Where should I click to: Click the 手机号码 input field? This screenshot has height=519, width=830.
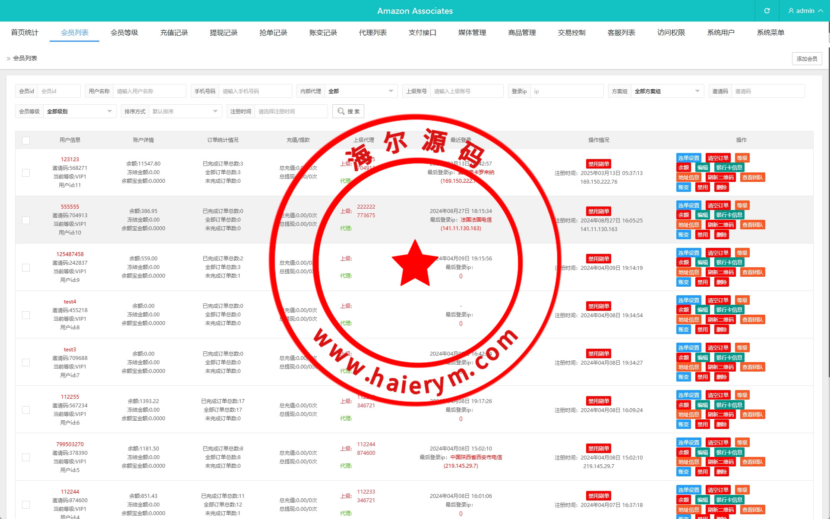click(255, 91)
